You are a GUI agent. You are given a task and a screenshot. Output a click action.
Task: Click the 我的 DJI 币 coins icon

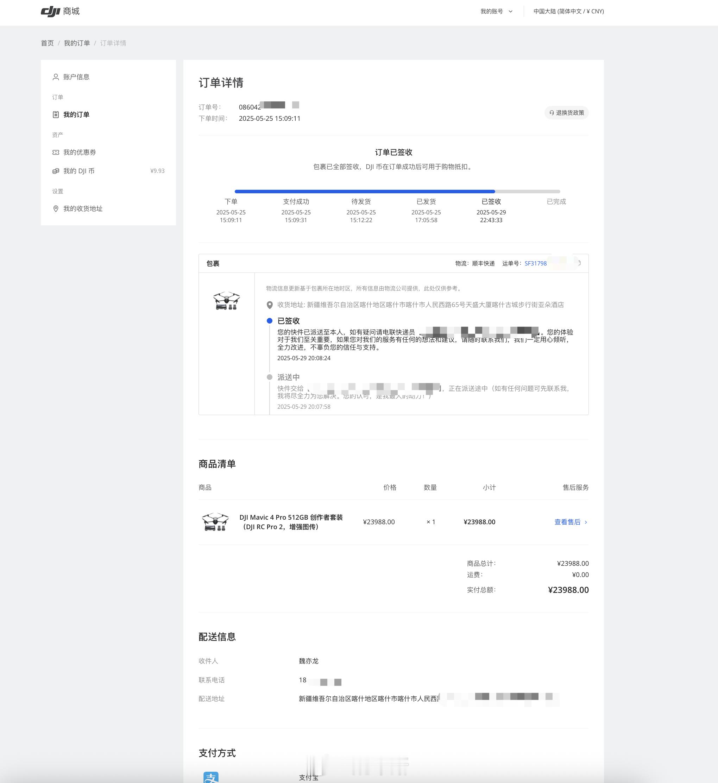click(x=56, y=171)
